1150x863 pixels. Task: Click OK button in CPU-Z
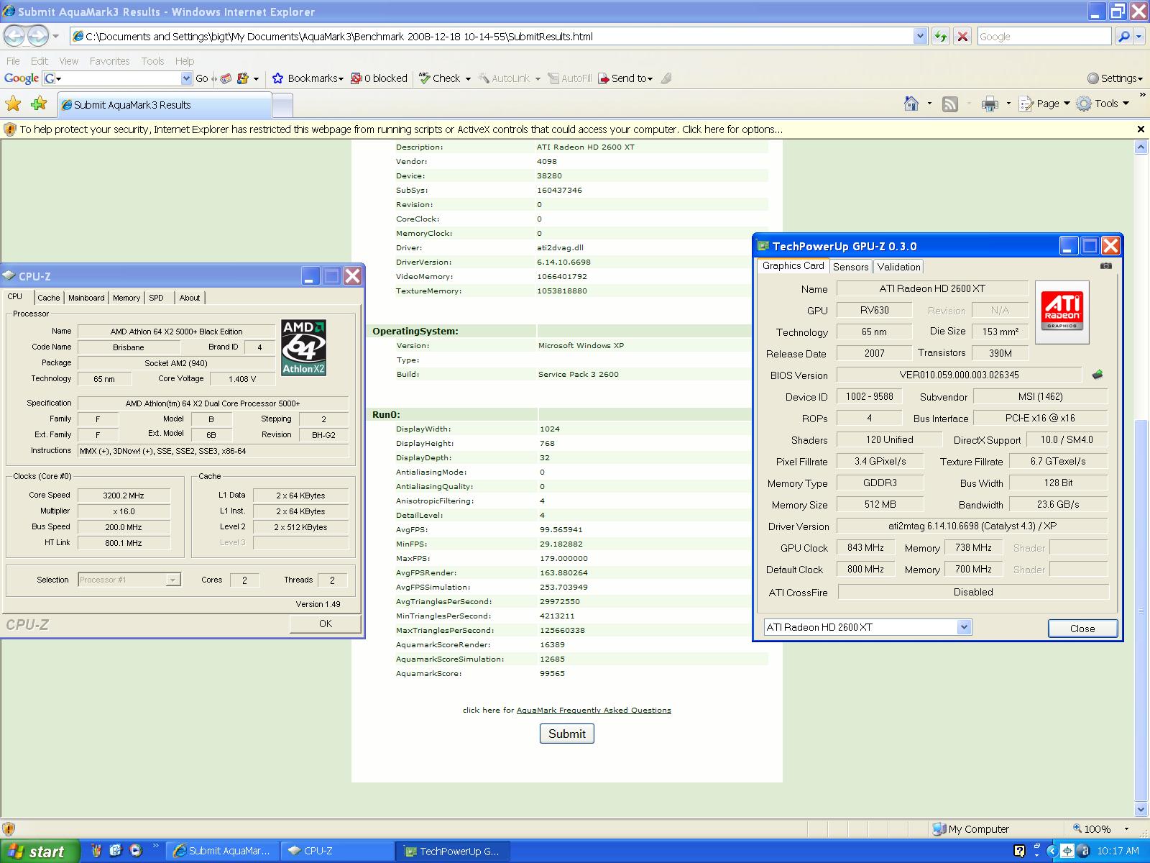click(325, 624)
